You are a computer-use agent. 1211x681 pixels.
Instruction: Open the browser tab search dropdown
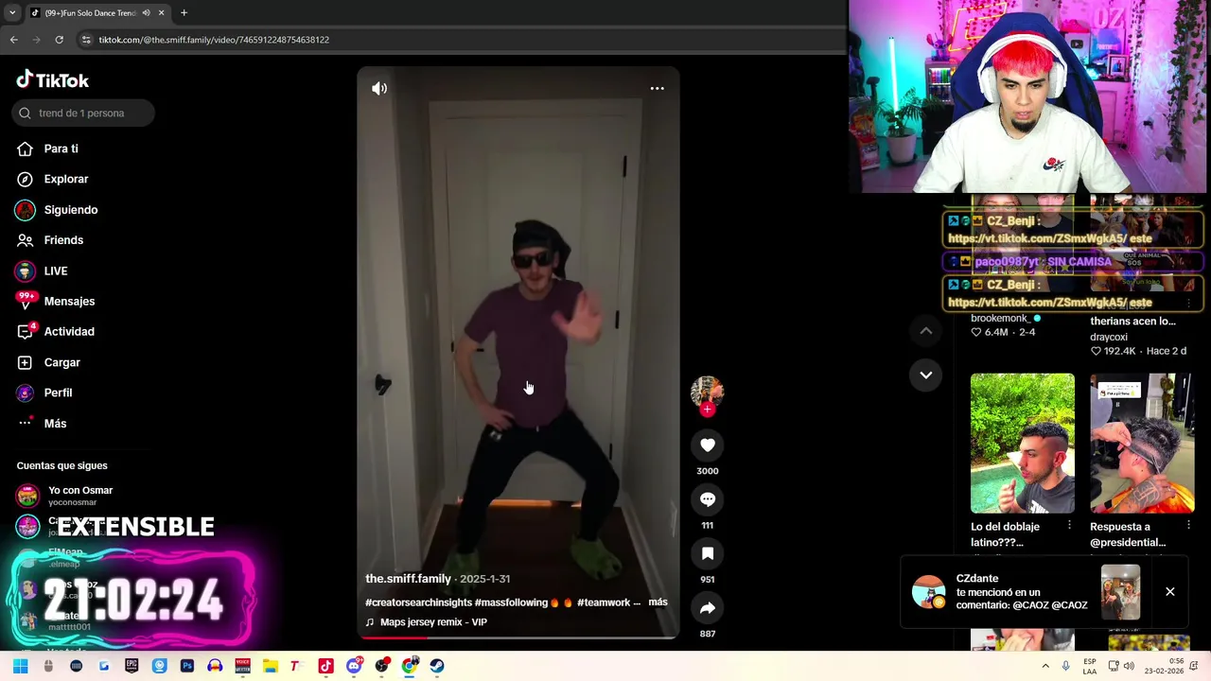coord(11,12)
